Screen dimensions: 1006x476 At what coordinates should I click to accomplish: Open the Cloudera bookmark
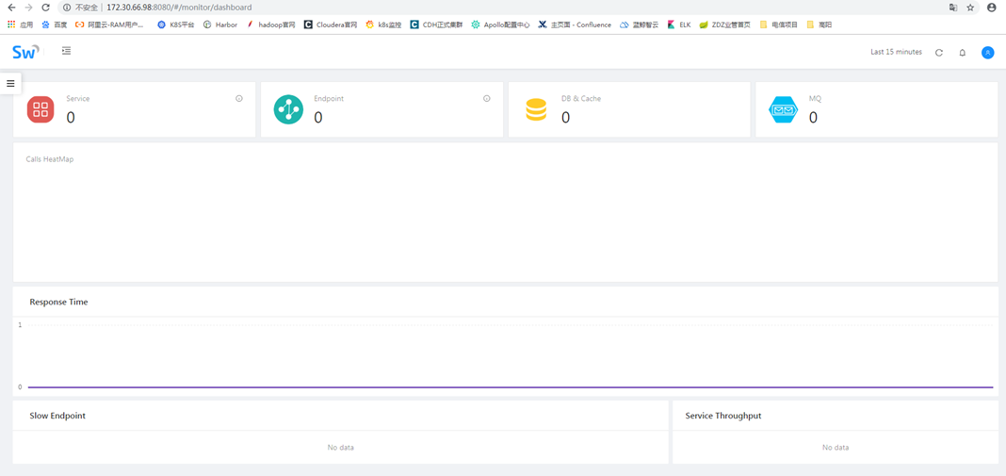[x=331, y=25]
